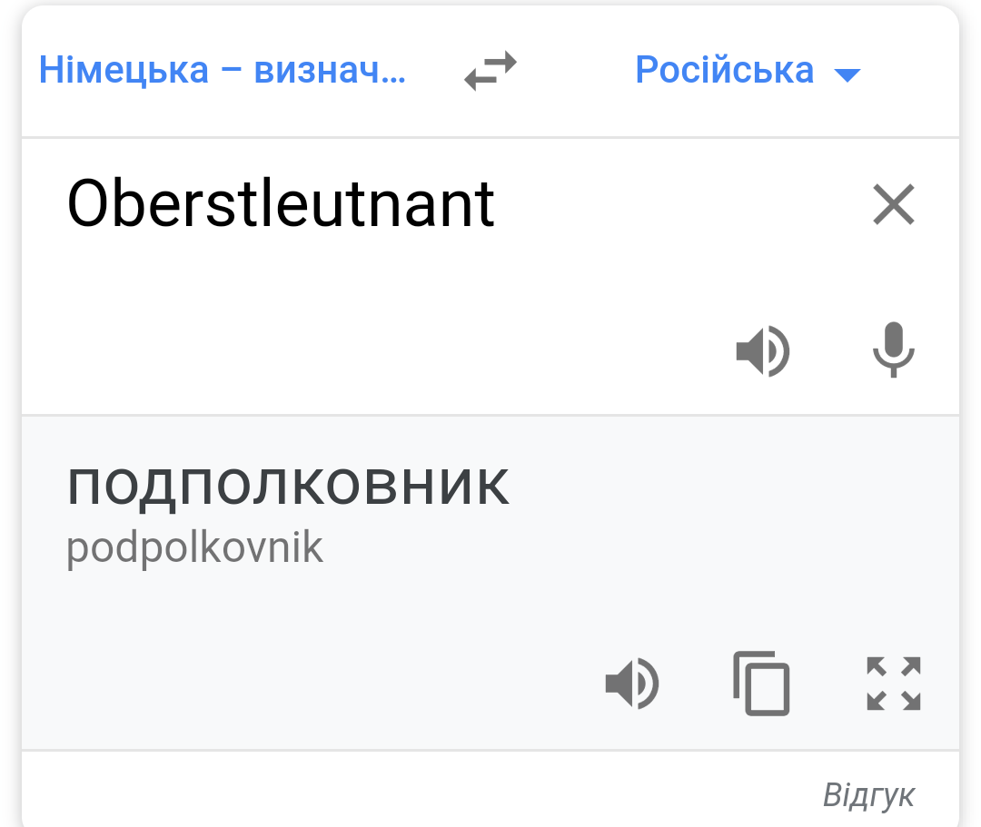Open the source language selector Німецька

click(222, 71)
